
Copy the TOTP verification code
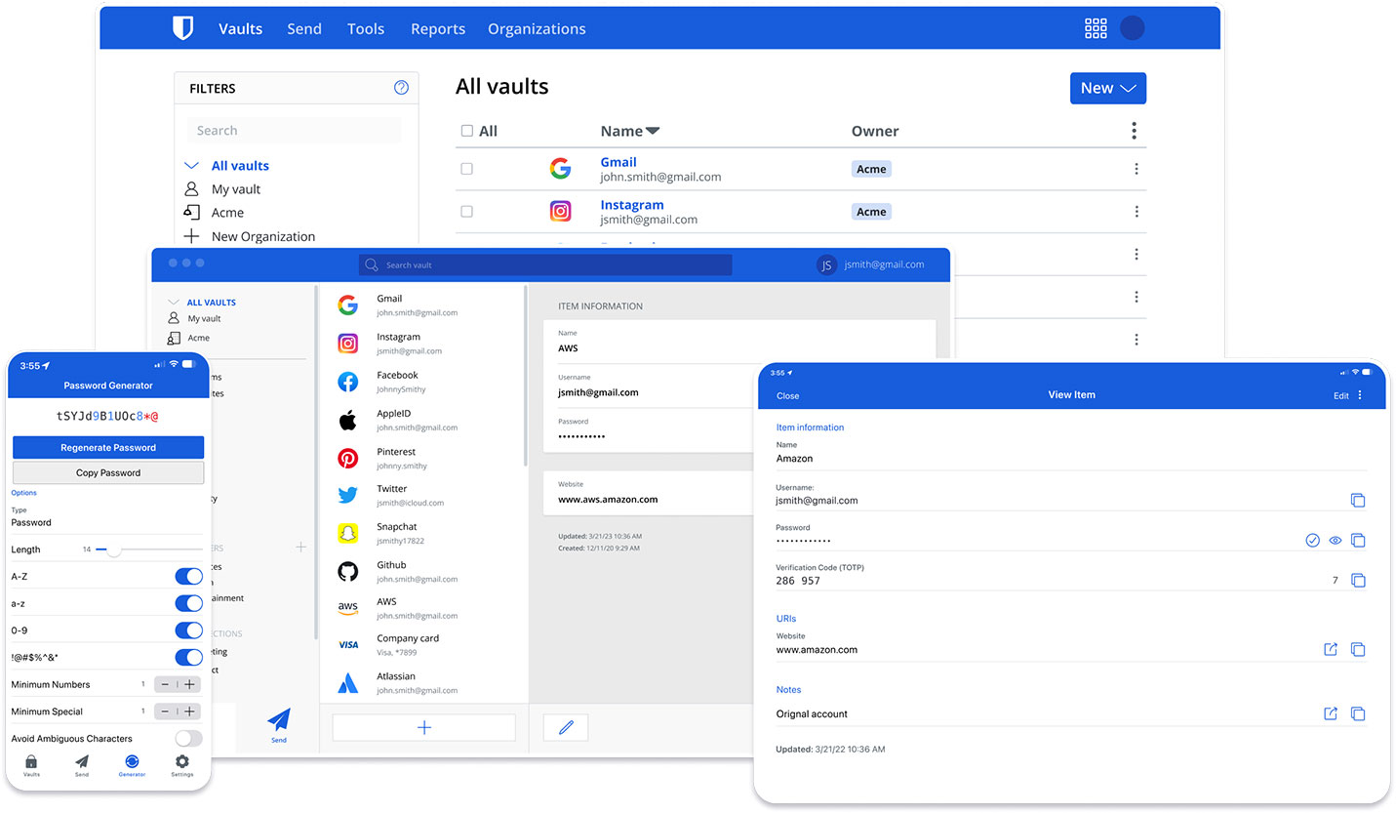(1357, 581)
